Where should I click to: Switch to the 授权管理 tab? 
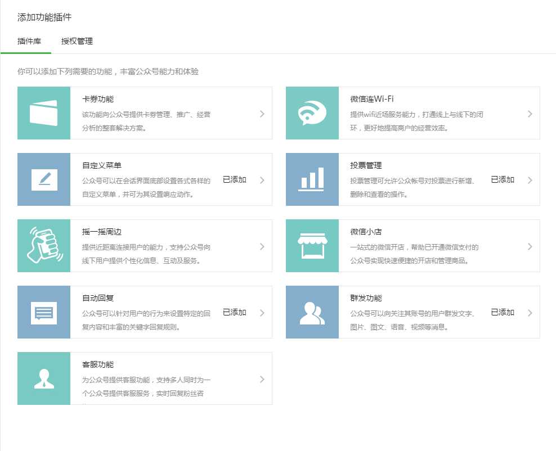[x=77, y=41]
